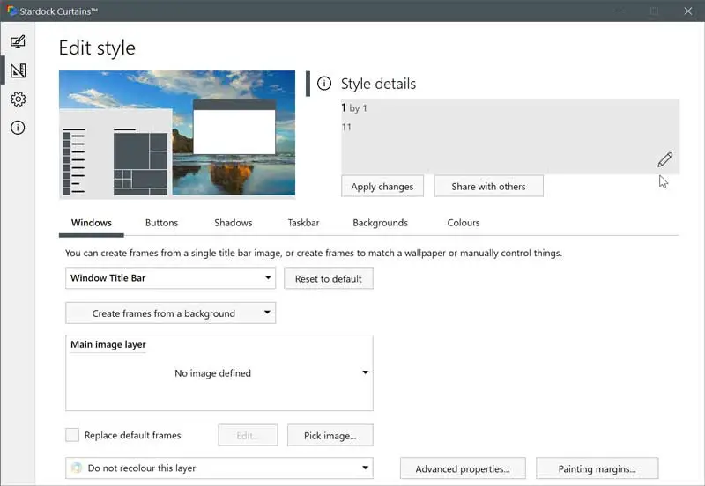Close the Stardock Curtains window
This screenshot has height=486, width=705.
click(688, 11)
